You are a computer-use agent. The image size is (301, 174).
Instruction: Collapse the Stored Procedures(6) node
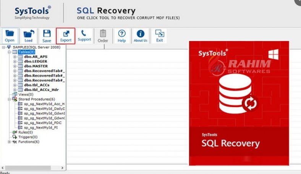[9, 99]
